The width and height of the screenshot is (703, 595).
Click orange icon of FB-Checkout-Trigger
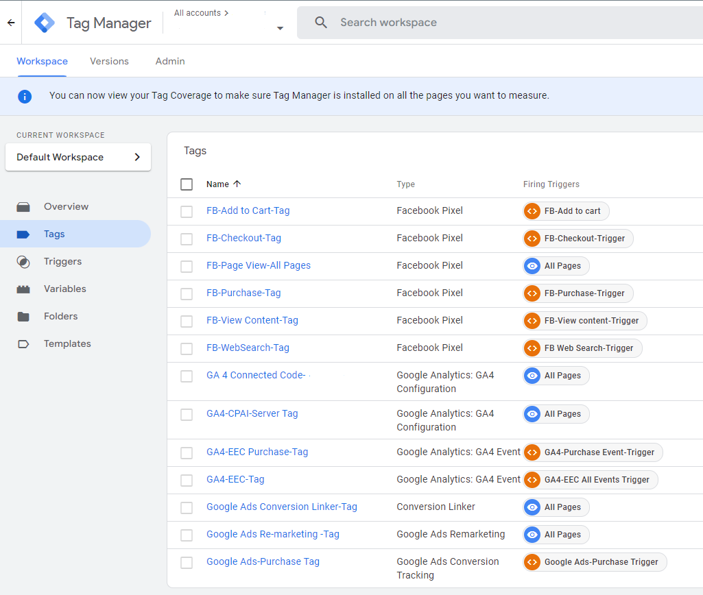(532, 239)
